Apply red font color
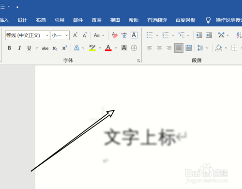This screenshot has width=242, height=189. tap(108, 48)
